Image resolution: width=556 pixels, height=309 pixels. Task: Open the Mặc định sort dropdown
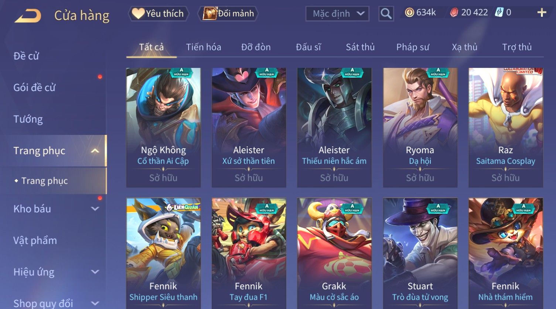click(x=337, y=14)
